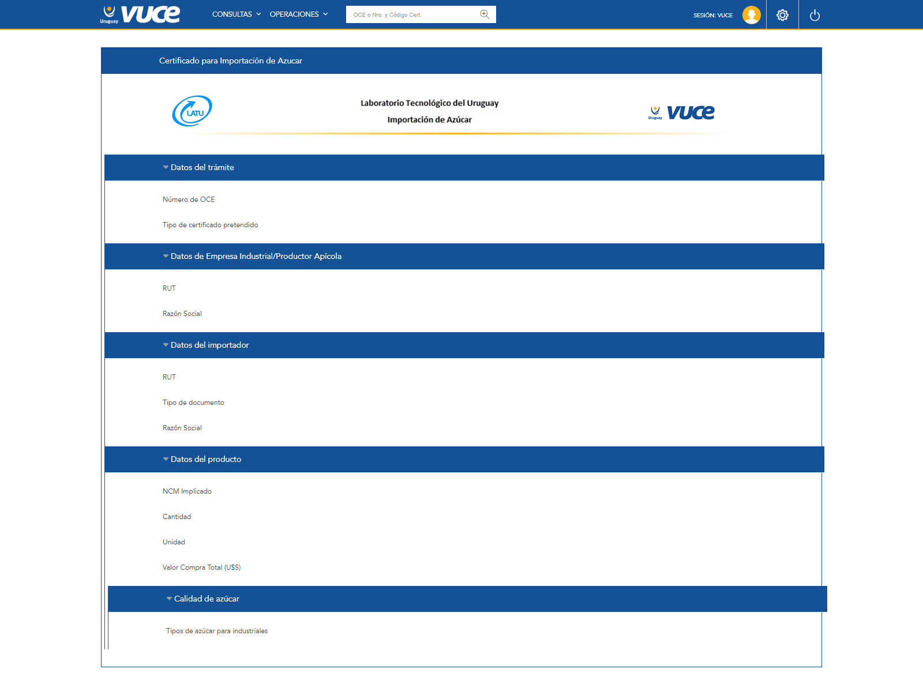
Task: Open the CONSULTAS menu
Action: (236, 14)
